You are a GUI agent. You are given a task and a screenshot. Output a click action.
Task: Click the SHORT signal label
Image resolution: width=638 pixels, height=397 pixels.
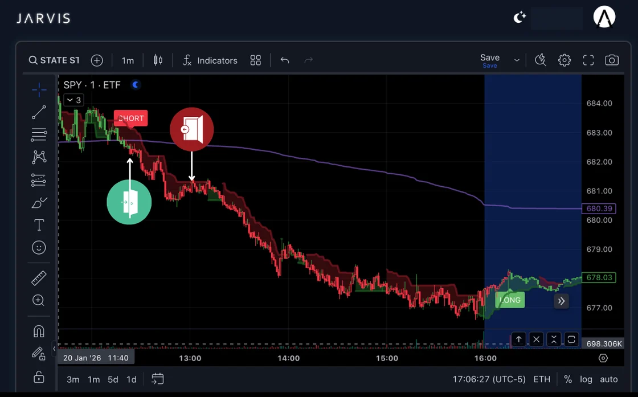130,118
